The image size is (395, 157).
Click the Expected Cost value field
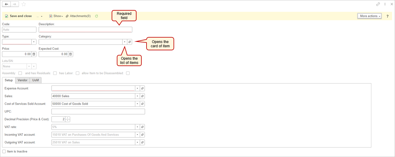[53, 54]
